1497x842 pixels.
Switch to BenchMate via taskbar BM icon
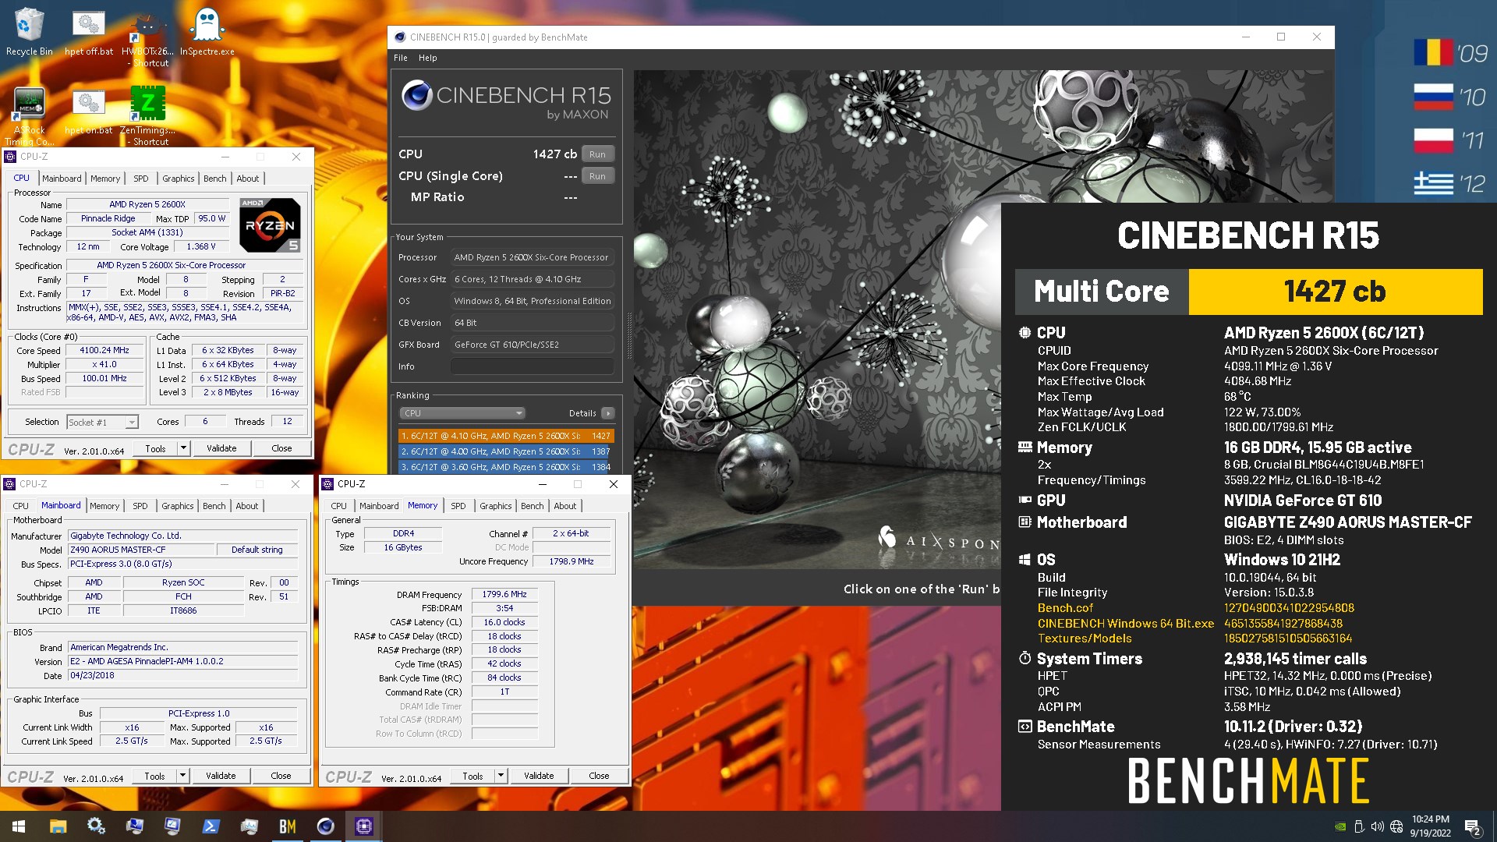(288, 826)
